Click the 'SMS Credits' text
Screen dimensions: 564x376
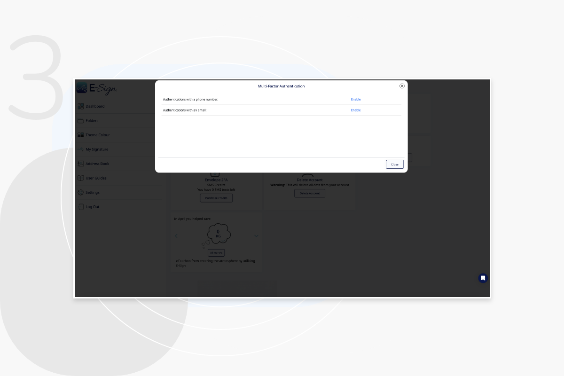click(216, 185)
